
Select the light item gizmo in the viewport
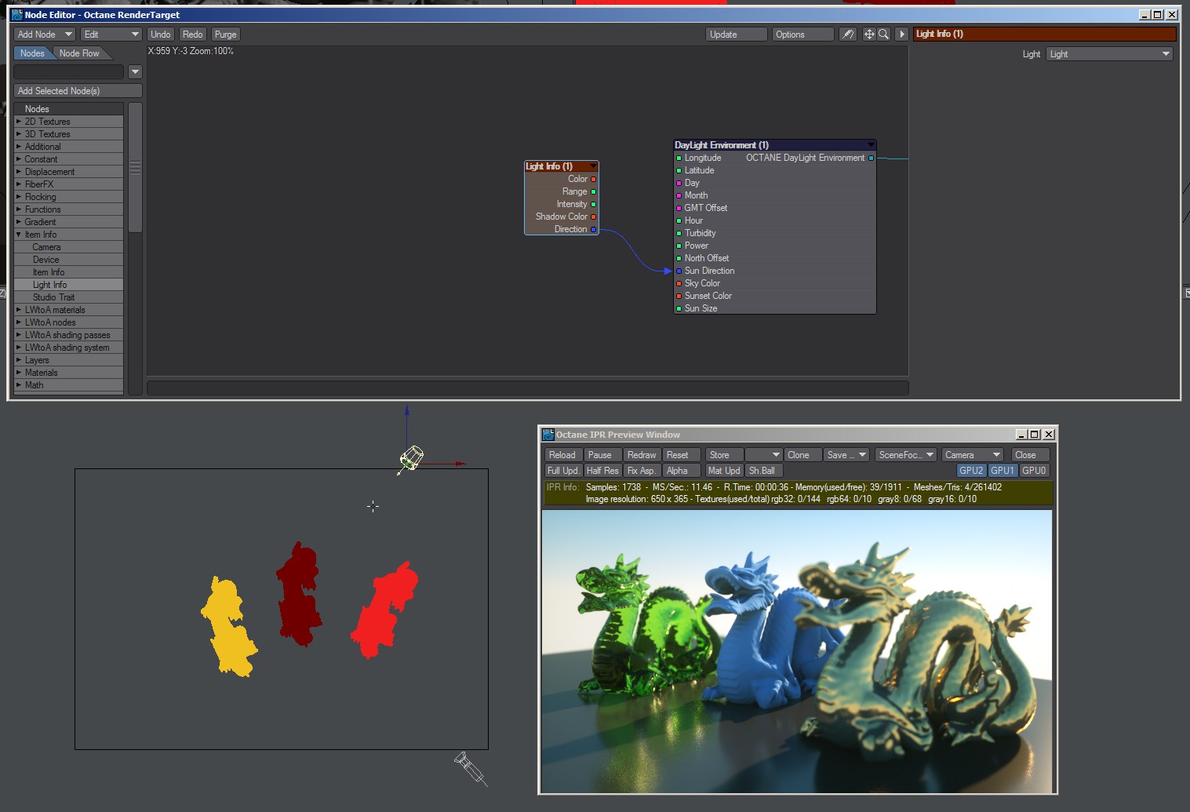(x=411, y=458)
